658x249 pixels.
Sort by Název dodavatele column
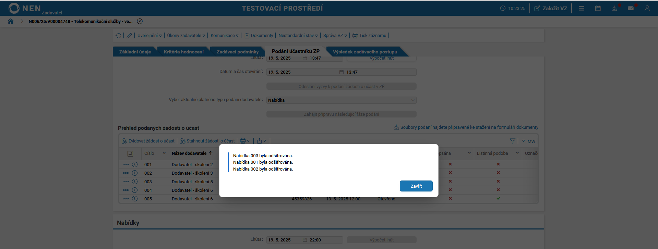[x=192, y=153]
